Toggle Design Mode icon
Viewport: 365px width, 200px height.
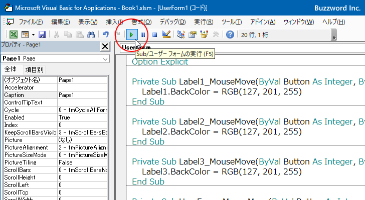click(166, 34)
